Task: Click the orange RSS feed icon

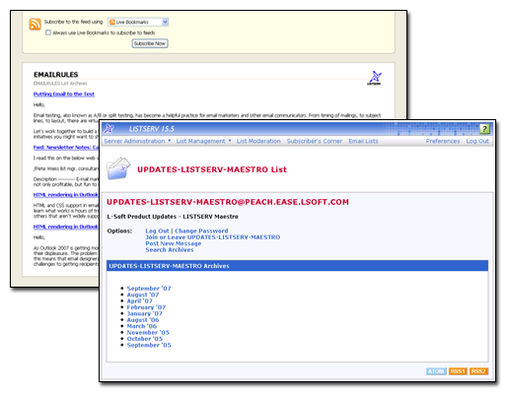Action: [x=35, y=25]
